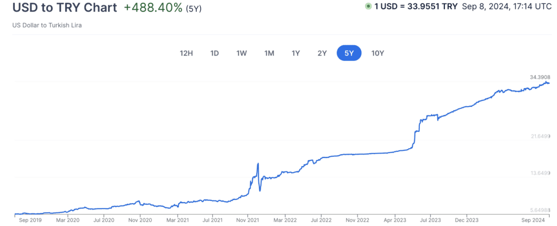
Task: Switch to the 1Y range
Action: coord(295,53)
